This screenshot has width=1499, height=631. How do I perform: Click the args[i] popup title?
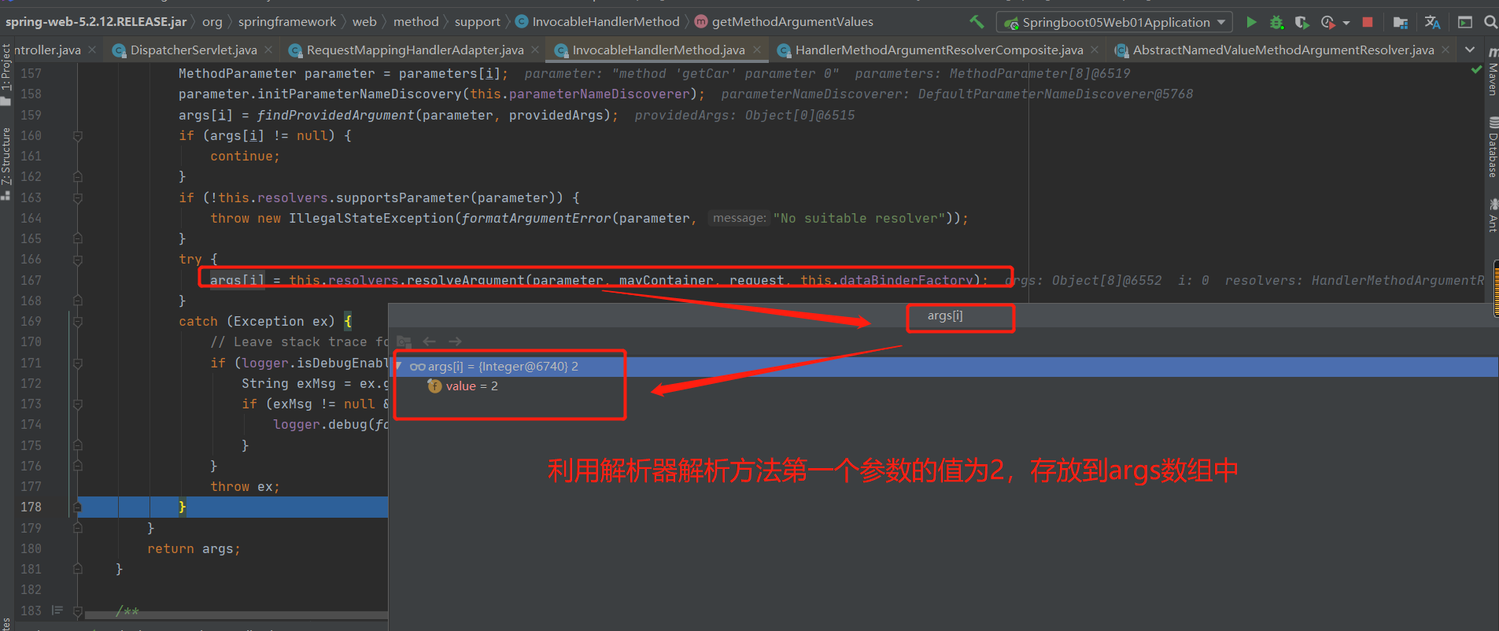[x=944, y=315]
